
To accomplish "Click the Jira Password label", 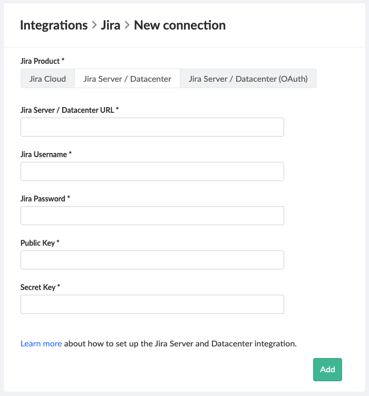I will [45, 199].
